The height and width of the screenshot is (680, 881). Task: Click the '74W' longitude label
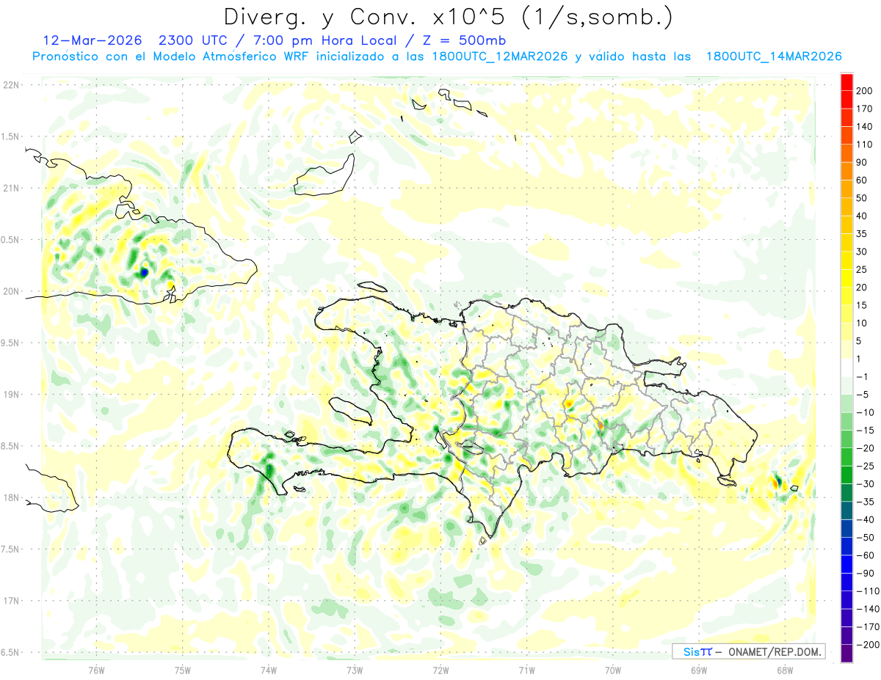click(x=269, y=670)
